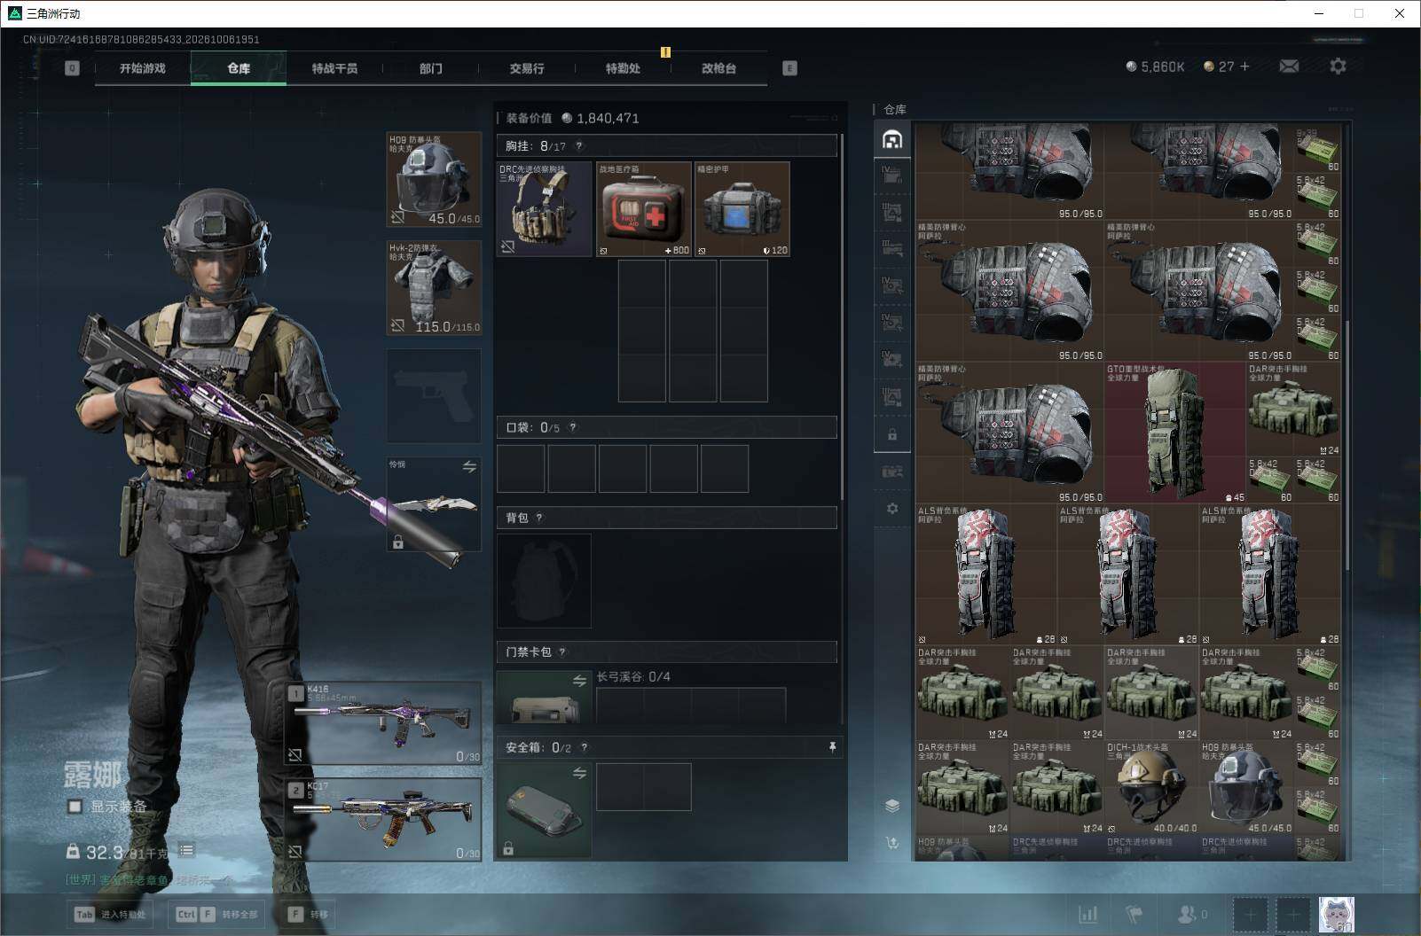
Task: Select the KC17 secondary weapon slot
Action: click(383, 819)
